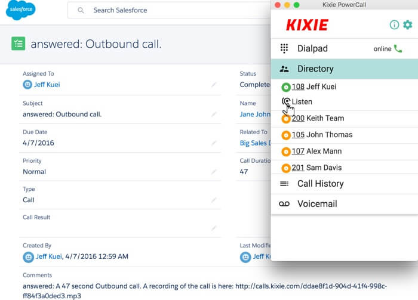Click the Due Date value 4/7/2016

pos(38,143)
